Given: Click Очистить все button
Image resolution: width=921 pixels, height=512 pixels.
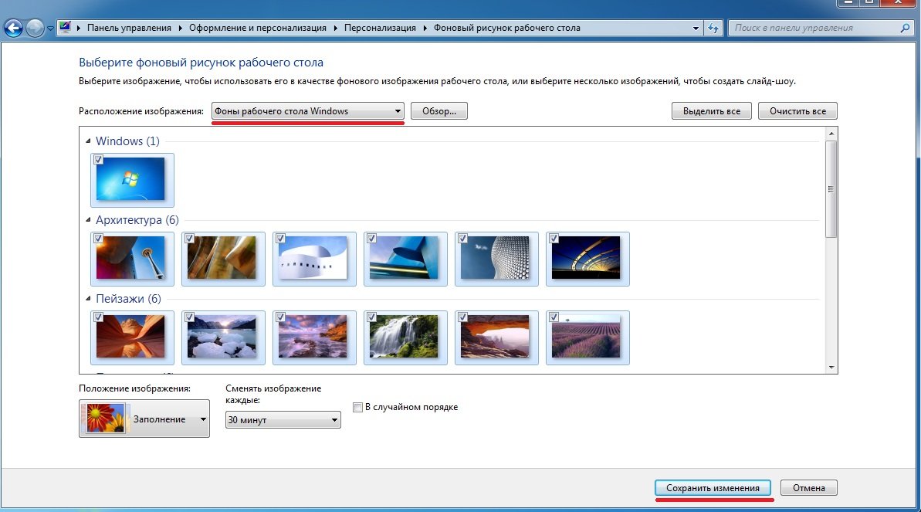Looking at the screenshot, I should pos(797,111).
